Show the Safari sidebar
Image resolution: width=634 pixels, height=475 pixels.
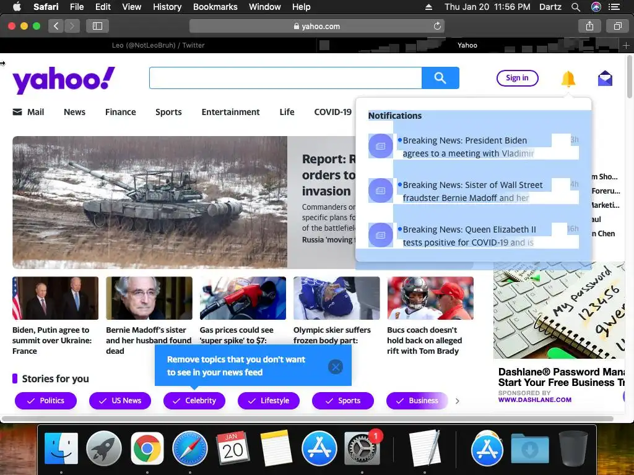pyautogui.click(x=97, y=26)
